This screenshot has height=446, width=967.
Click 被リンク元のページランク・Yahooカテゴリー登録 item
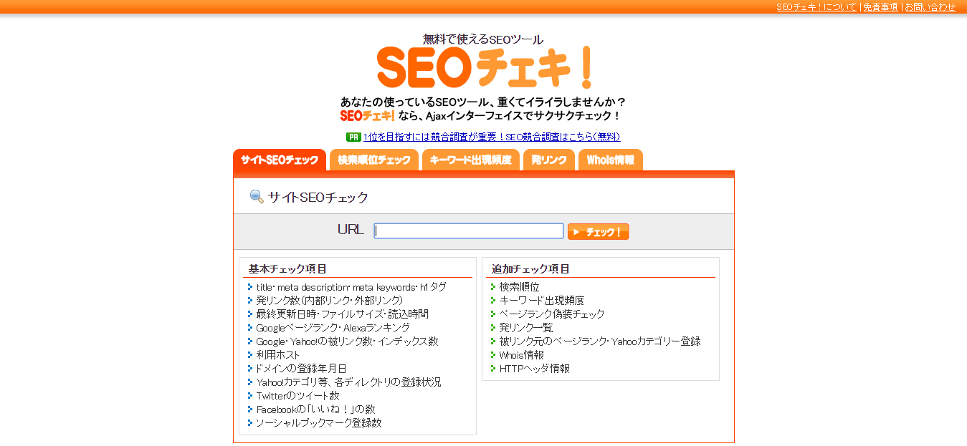(x=600, y=341)
